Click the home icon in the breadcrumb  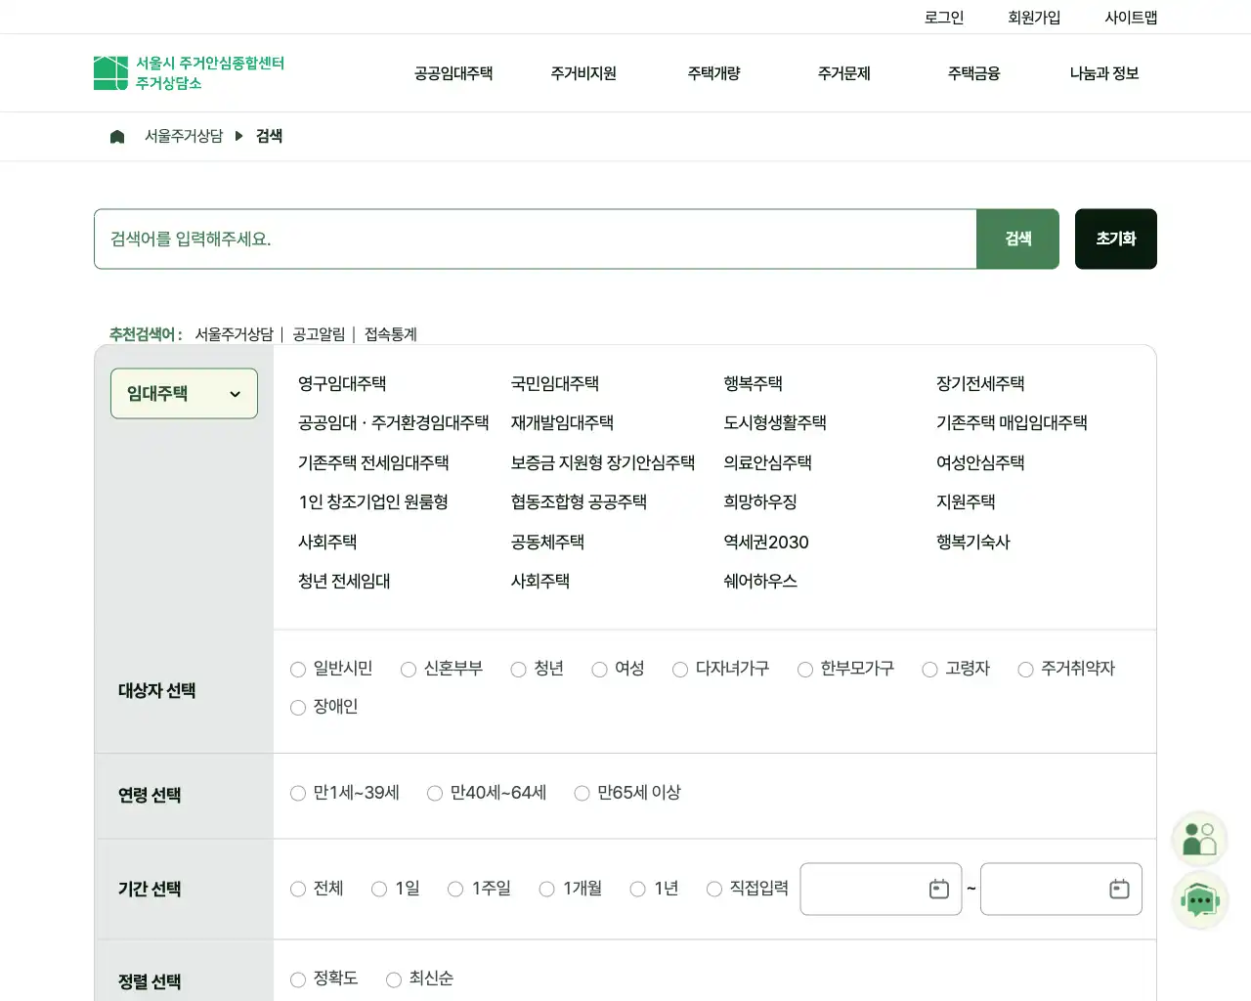(x=117, y=136)
